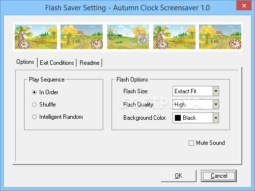255x191 pixels.
Task: Select Intelligent Random play sequence
Action: click(x=34, y=117)
